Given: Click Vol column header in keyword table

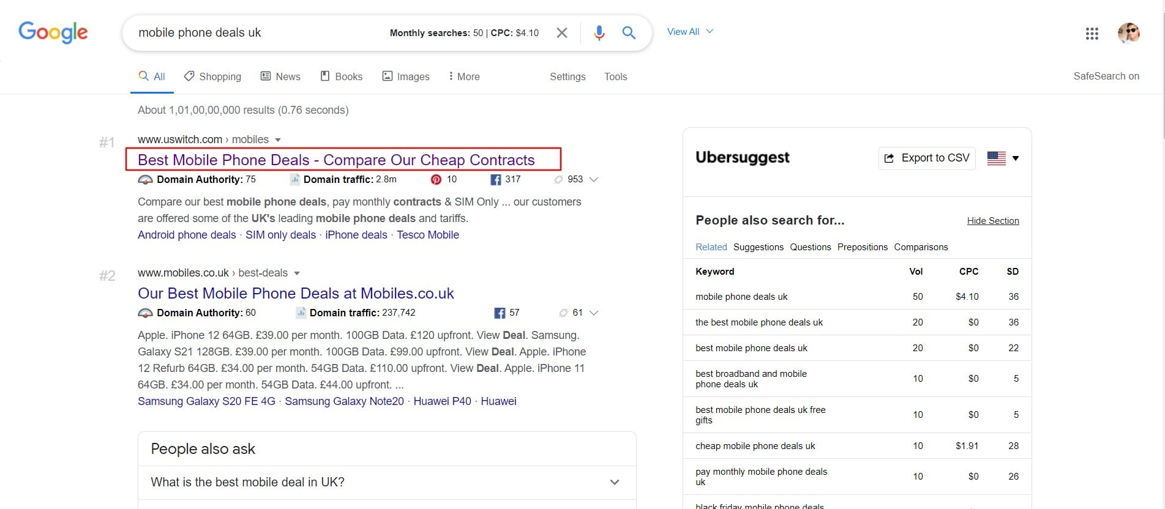Looking at the screenshot, I should [916, 272].
